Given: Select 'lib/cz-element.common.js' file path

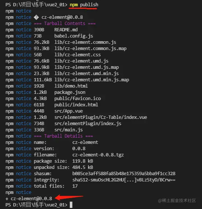Looking at the screenshot, I should point(85,42).
